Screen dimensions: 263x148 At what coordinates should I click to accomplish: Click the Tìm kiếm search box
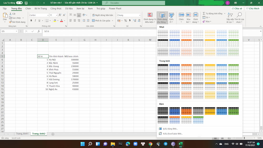pyautogui.click(x=134, y=3)
